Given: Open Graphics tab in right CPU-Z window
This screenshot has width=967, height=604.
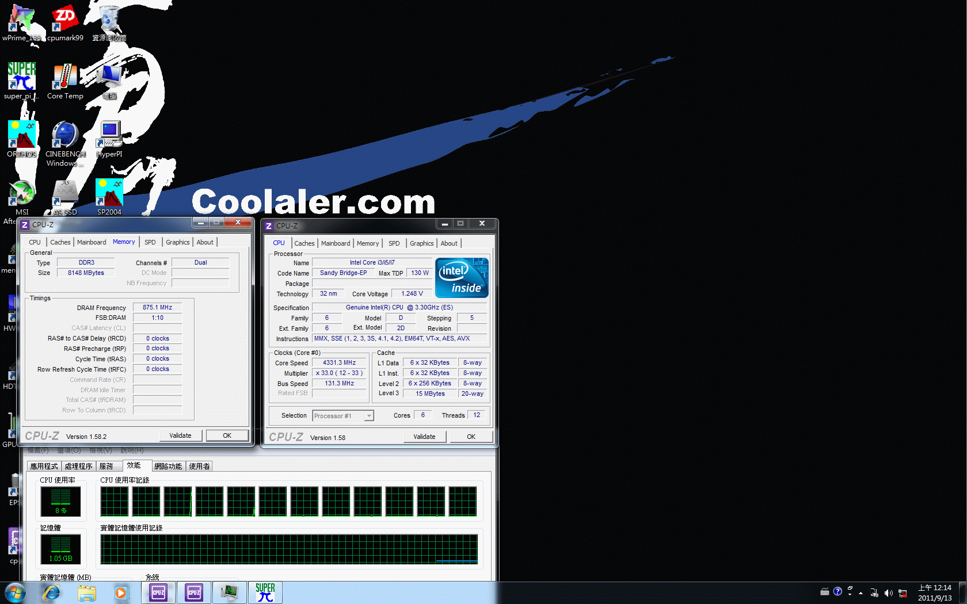Looking at the screenshot, I should [x=422, y=243].
